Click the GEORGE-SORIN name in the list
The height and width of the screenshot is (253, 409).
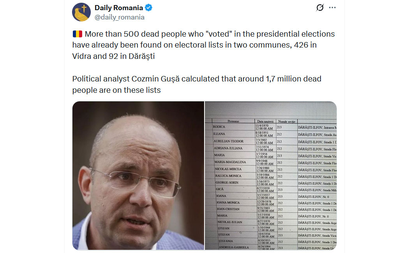tap(227, 182)
